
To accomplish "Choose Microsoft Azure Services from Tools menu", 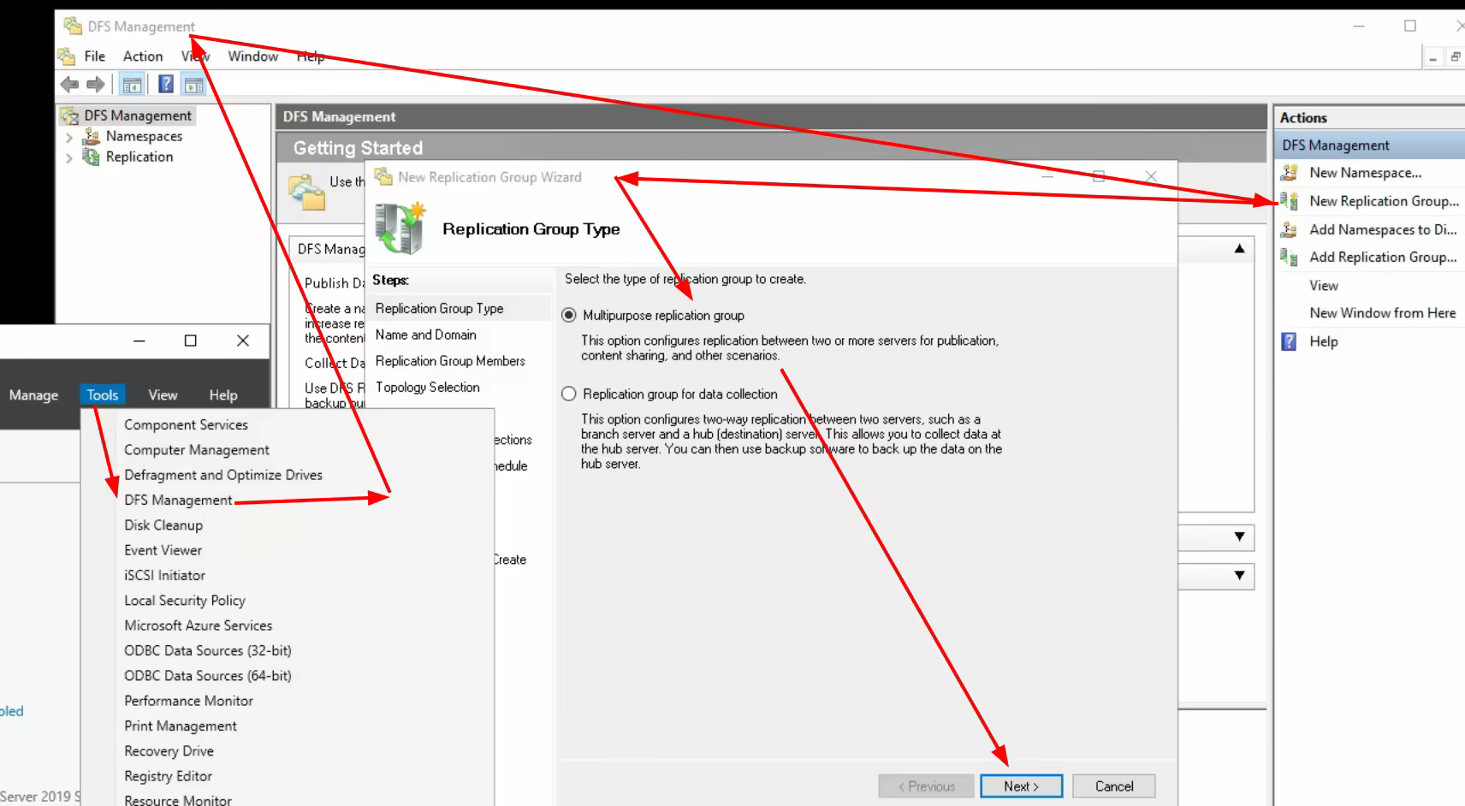I will coord(199,625).
